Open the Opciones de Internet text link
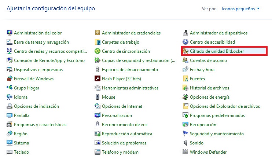Screen dimensions: 272x165 point(122,106)
